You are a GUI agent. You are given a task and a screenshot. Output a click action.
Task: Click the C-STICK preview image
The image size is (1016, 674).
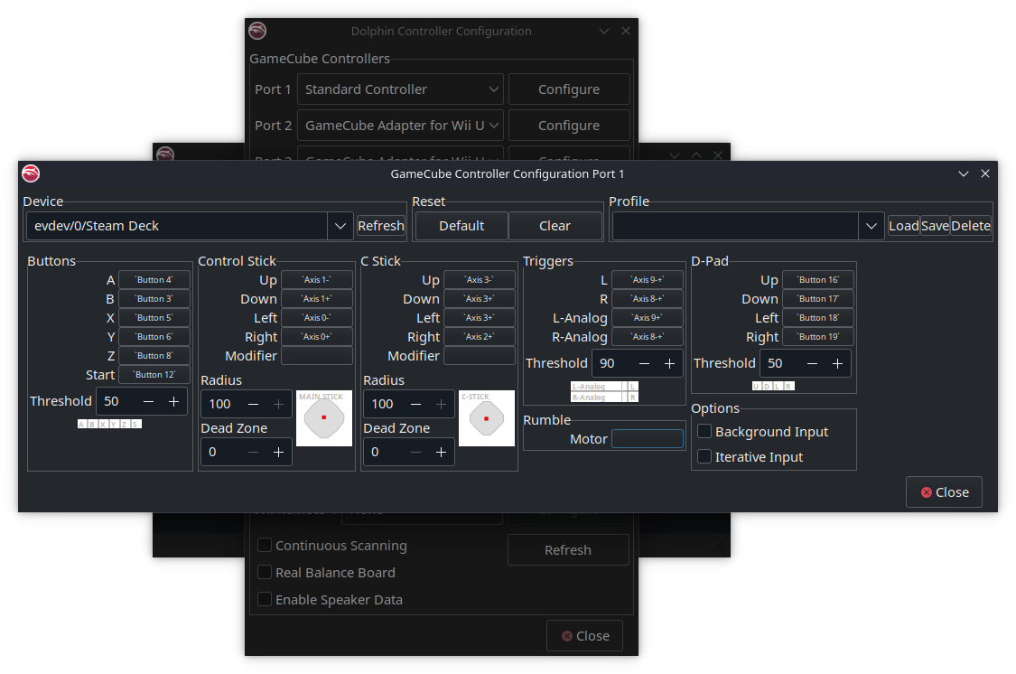pos(487,418)
